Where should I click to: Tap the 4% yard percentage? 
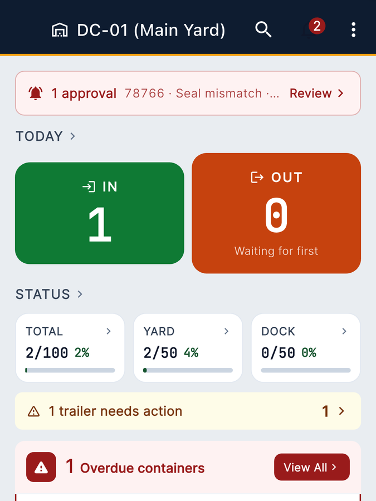coord(191,353)
